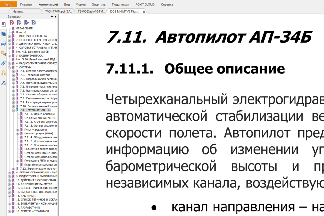
Task: Open the Security padlock sidebar icon
Action: 4,73
